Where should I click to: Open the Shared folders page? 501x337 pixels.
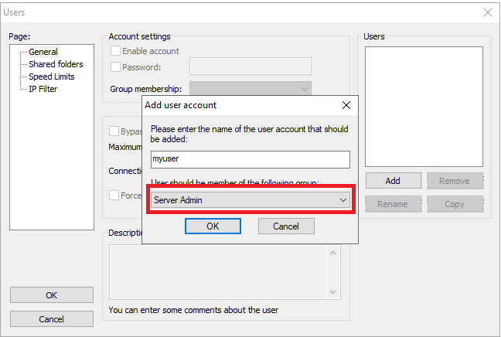coord(56,64)
